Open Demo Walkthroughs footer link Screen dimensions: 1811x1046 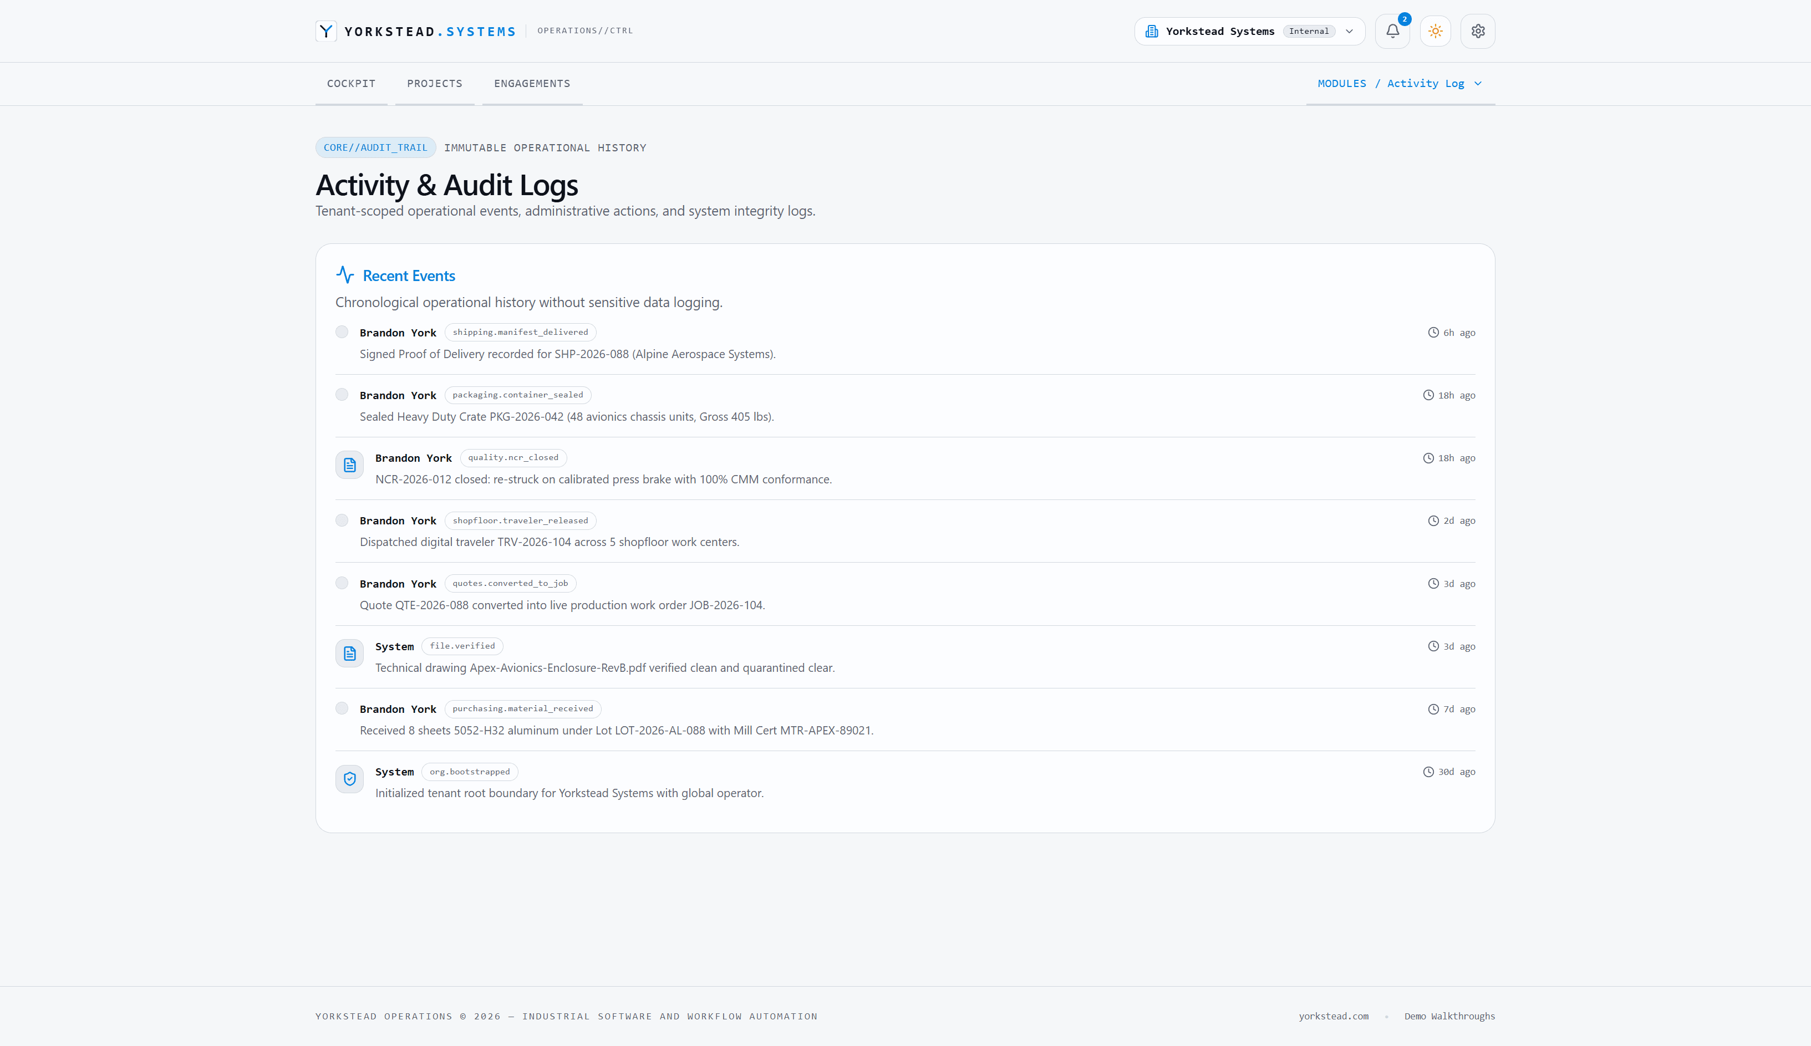[1449, 1016]
